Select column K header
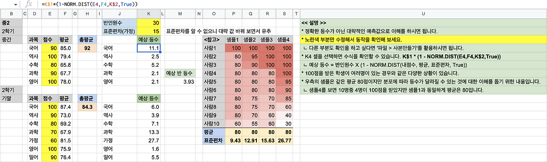 coord(149,14)
